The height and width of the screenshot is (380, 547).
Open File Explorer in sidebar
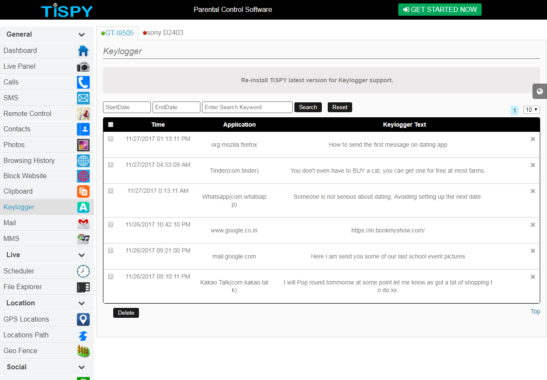pyautogui.click(x=47, y=287)
